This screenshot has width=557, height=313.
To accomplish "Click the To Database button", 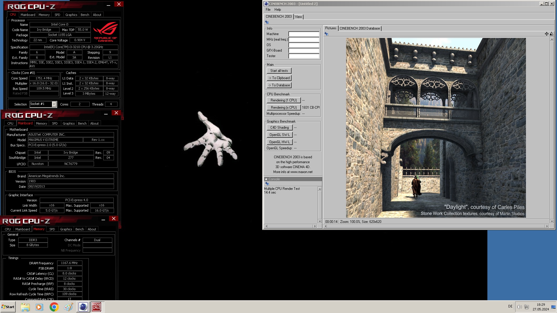I will click(x=279, y=85).
